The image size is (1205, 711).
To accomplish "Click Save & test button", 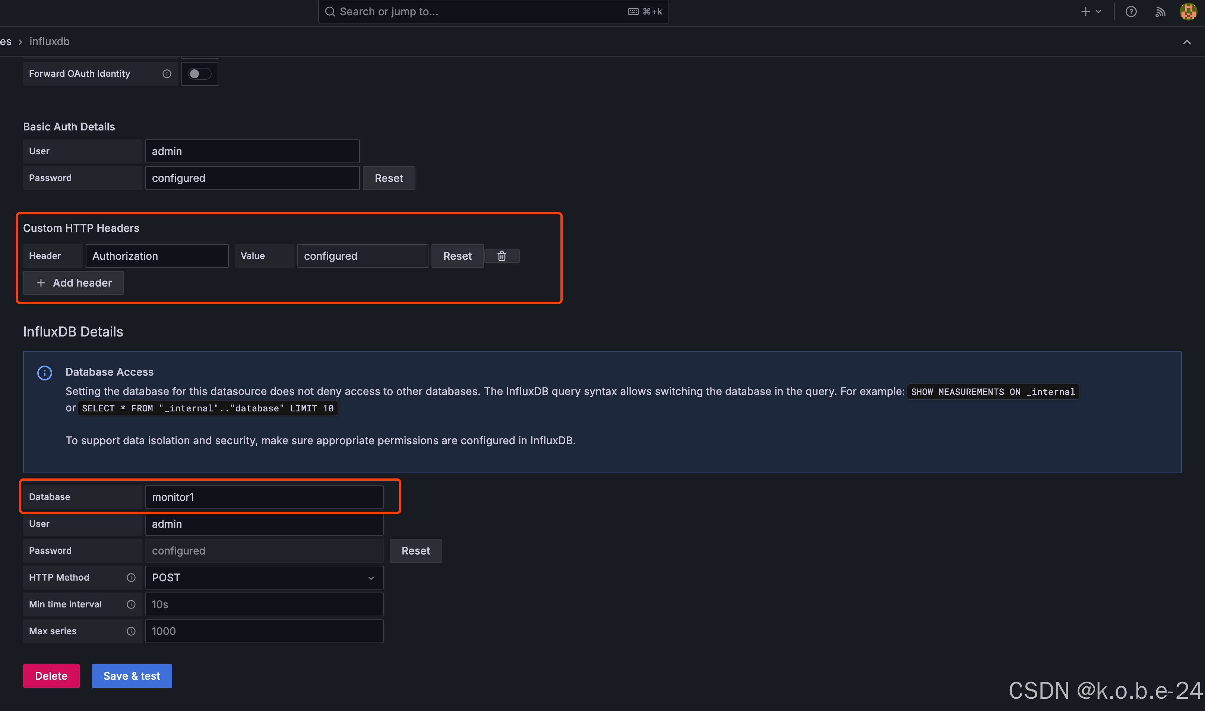I will click(132, 676).
